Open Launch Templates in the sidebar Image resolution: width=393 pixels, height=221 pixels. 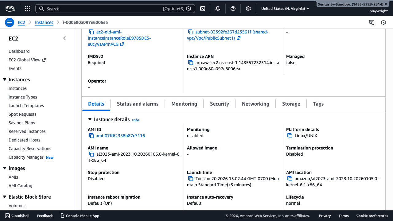coord(26,106)
